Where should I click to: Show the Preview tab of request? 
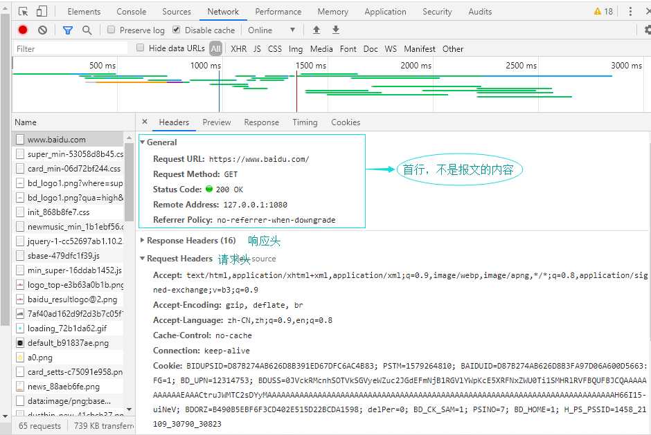[217, 122]
